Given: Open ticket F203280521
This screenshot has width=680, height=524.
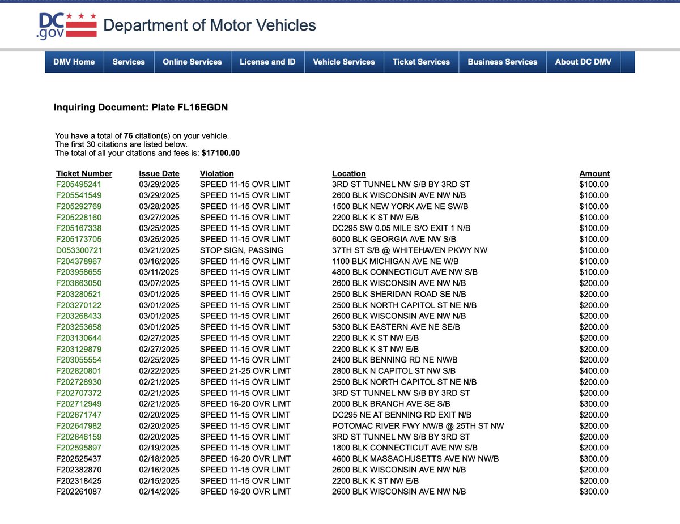Looking at the screenshot, I should [79, 294].
